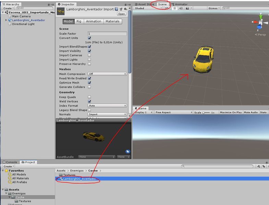Click the Open button in Inspector
Image resolution: width=269 pixels, height=205 pixels.
[122, 14]
